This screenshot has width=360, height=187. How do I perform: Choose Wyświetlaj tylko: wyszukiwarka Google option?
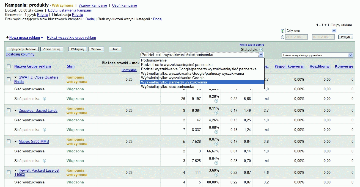pyautogui.click(x=202, y=78)
